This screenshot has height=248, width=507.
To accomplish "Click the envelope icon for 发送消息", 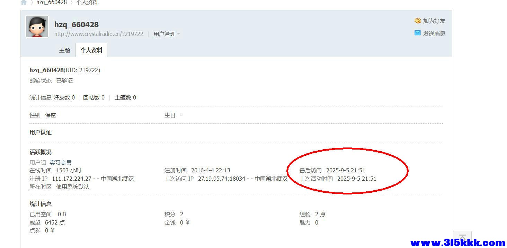I will 418,33.
